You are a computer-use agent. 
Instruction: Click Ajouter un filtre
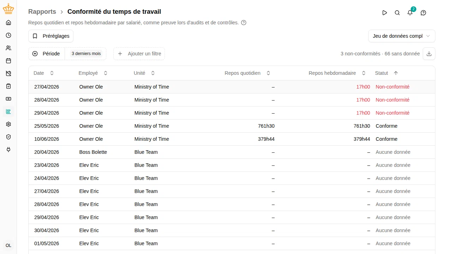(x=139, y=54)
